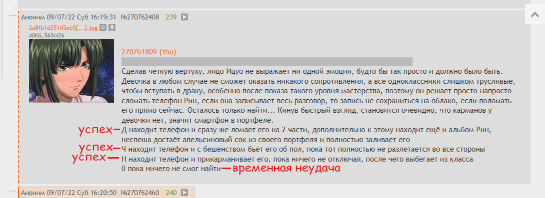The image size is (545, 198).
Task: Click the play icon beside post 239
Action: click(184, 17)
